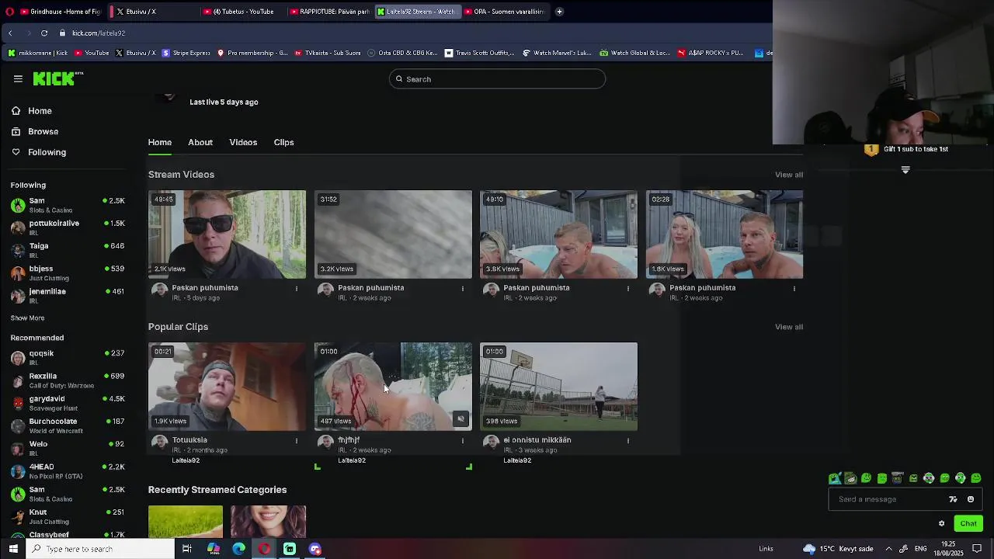This screenshot has width=994, height=559.
Task: Click Windows taskbar search box
Action: click(100, 549)
